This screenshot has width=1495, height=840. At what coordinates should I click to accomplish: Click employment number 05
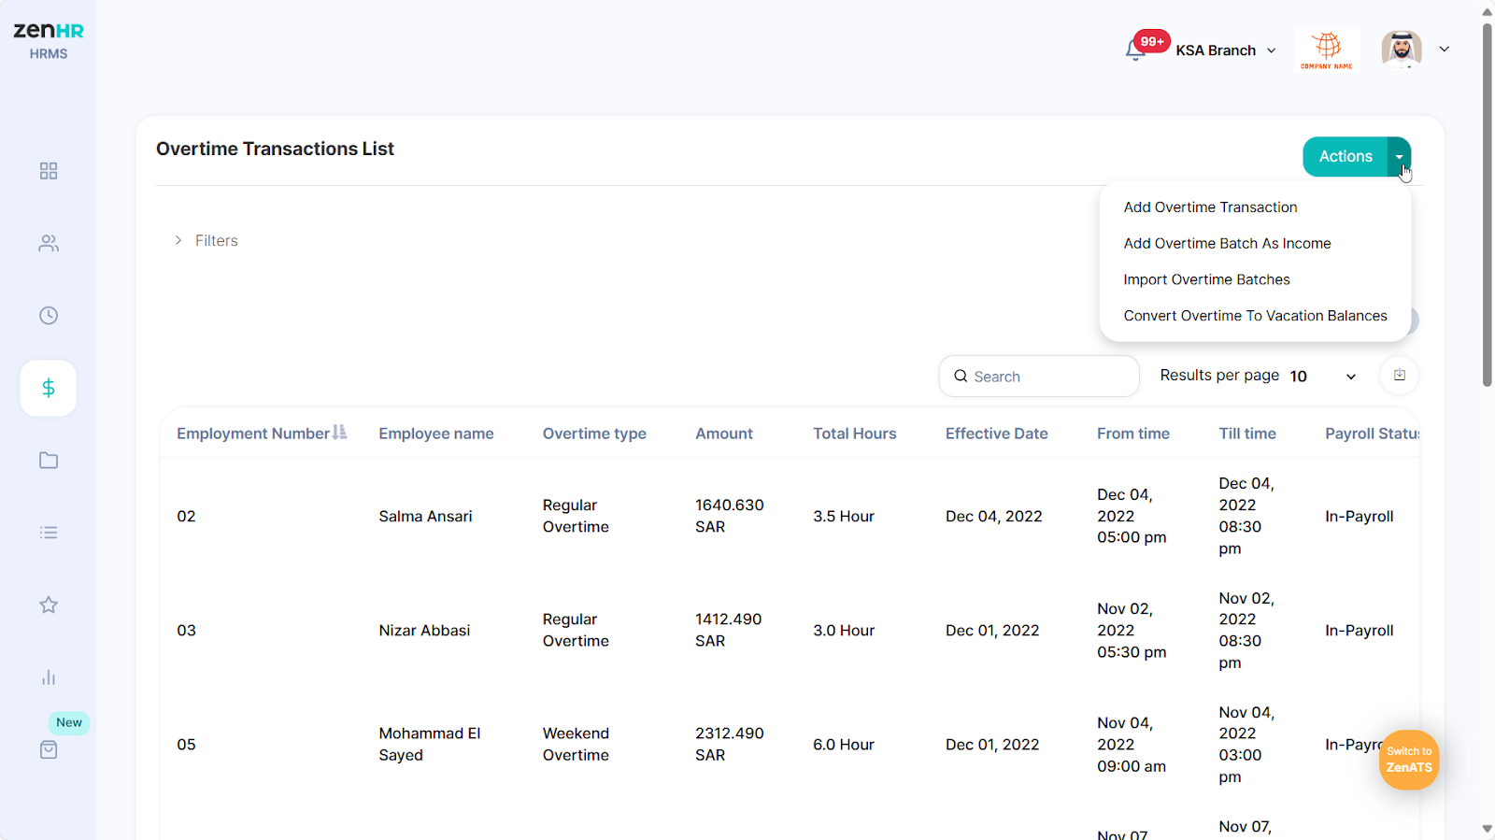pyautogui.click(x=186, y=745)
